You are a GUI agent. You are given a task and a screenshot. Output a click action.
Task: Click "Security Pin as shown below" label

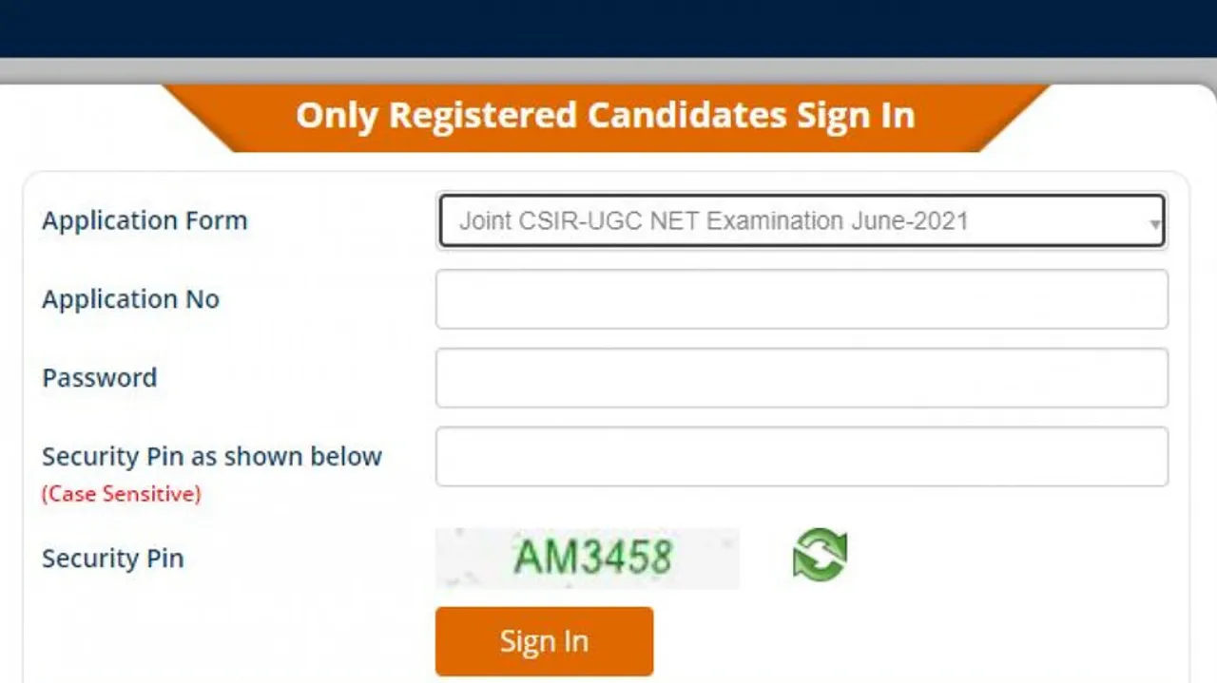click(212, 457)
